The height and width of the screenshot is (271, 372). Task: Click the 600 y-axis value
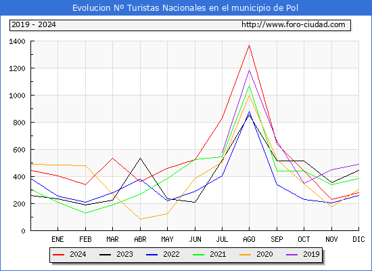(x=19, y=150)
